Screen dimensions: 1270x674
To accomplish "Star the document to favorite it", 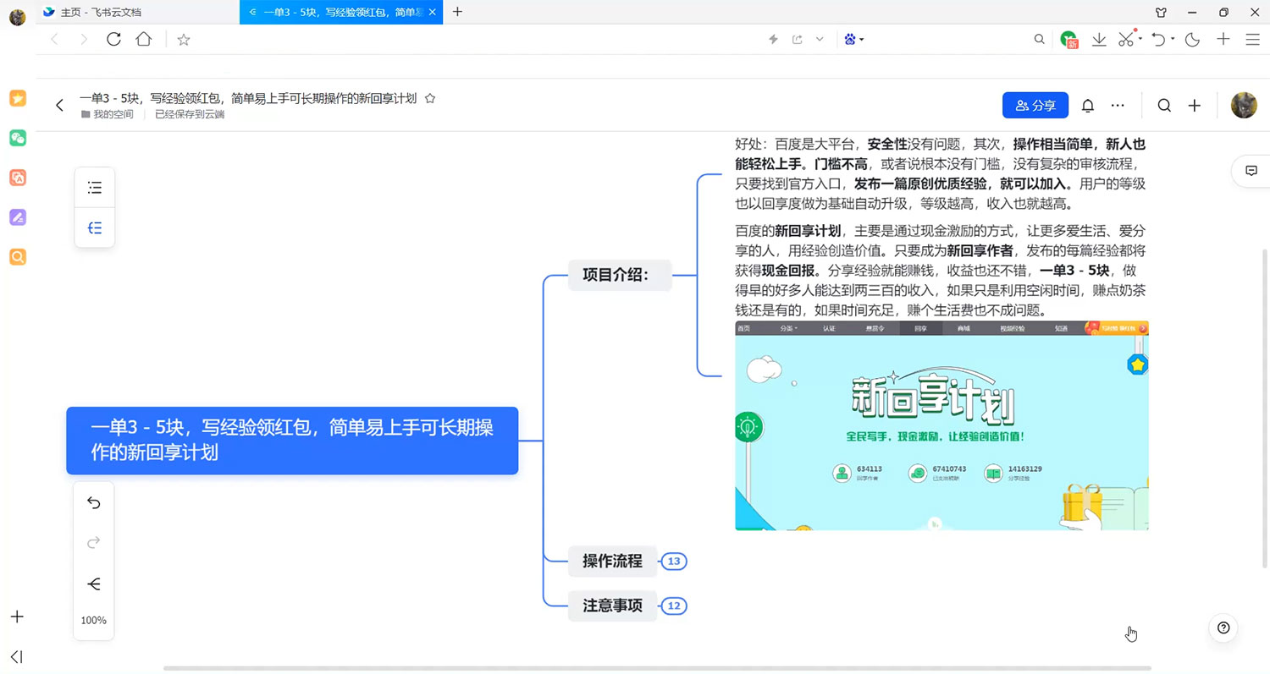I will tap(430, 98).
